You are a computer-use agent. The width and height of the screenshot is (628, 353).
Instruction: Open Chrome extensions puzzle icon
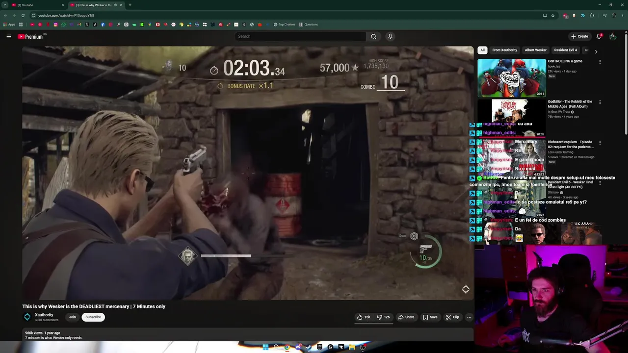click(592, 15)
